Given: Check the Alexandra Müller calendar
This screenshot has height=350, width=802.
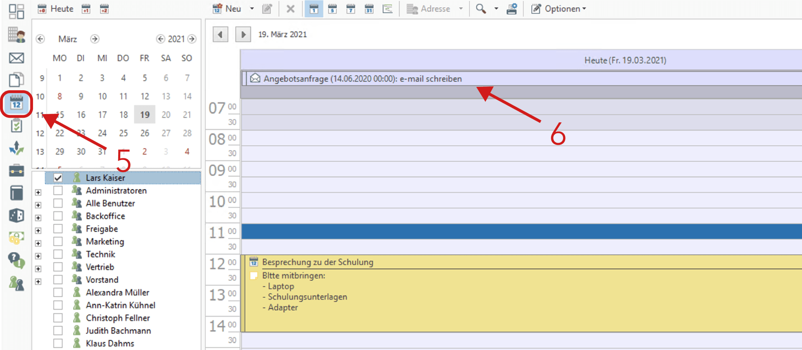Looking at the screenshot, I should coord(58,292).
